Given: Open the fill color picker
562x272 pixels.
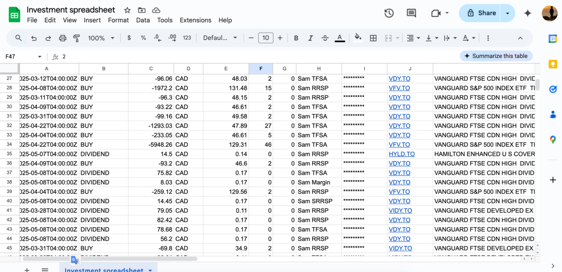Looking at the screenshot, I should [x=358, y=38].
